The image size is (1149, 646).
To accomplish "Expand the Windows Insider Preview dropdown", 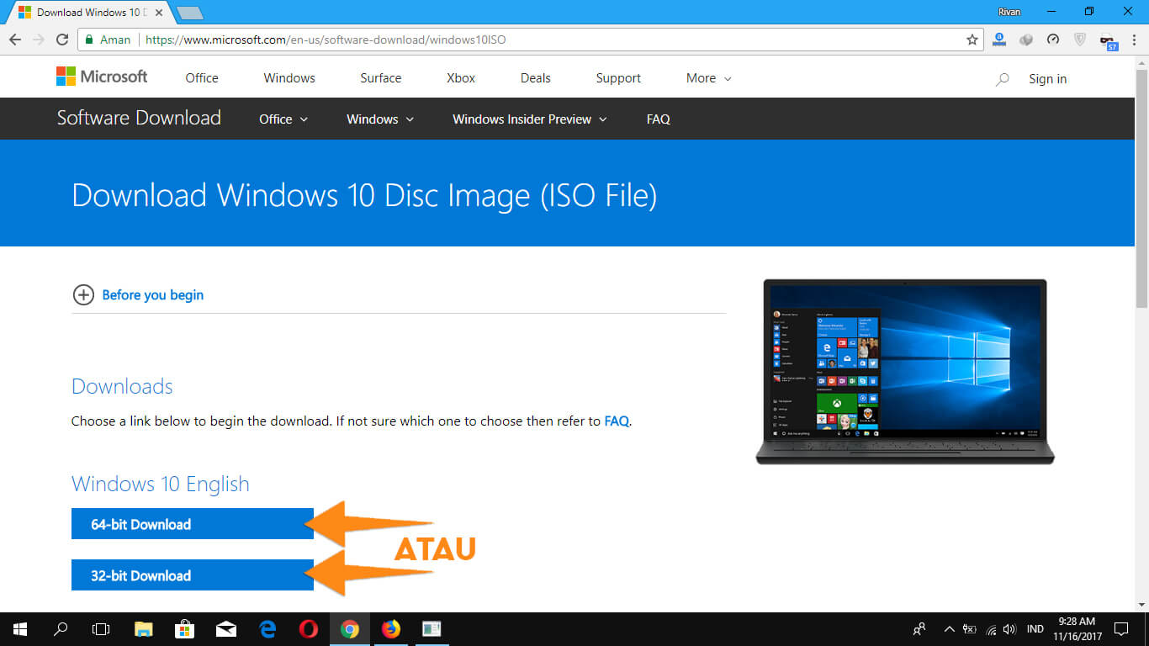I will tap(530, 119).
